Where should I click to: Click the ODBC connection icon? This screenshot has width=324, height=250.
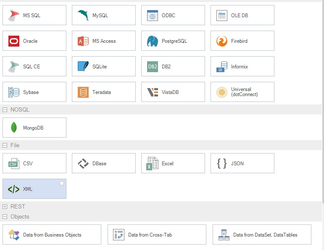153,16
